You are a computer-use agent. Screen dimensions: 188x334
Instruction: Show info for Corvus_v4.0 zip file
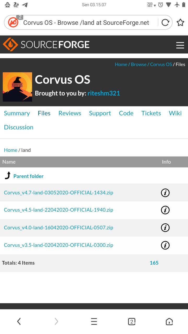point(165,228)
